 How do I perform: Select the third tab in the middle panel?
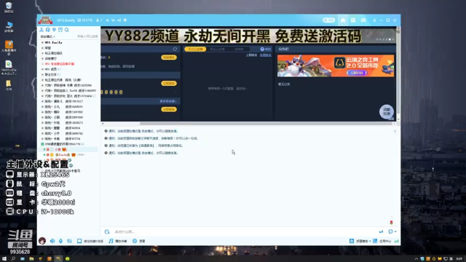(x=239, y=49)
